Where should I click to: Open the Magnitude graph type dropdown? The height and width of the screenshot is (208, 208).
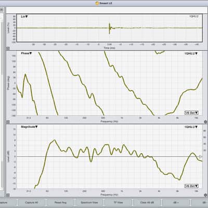pyautogui.click(x=29, y=127)
